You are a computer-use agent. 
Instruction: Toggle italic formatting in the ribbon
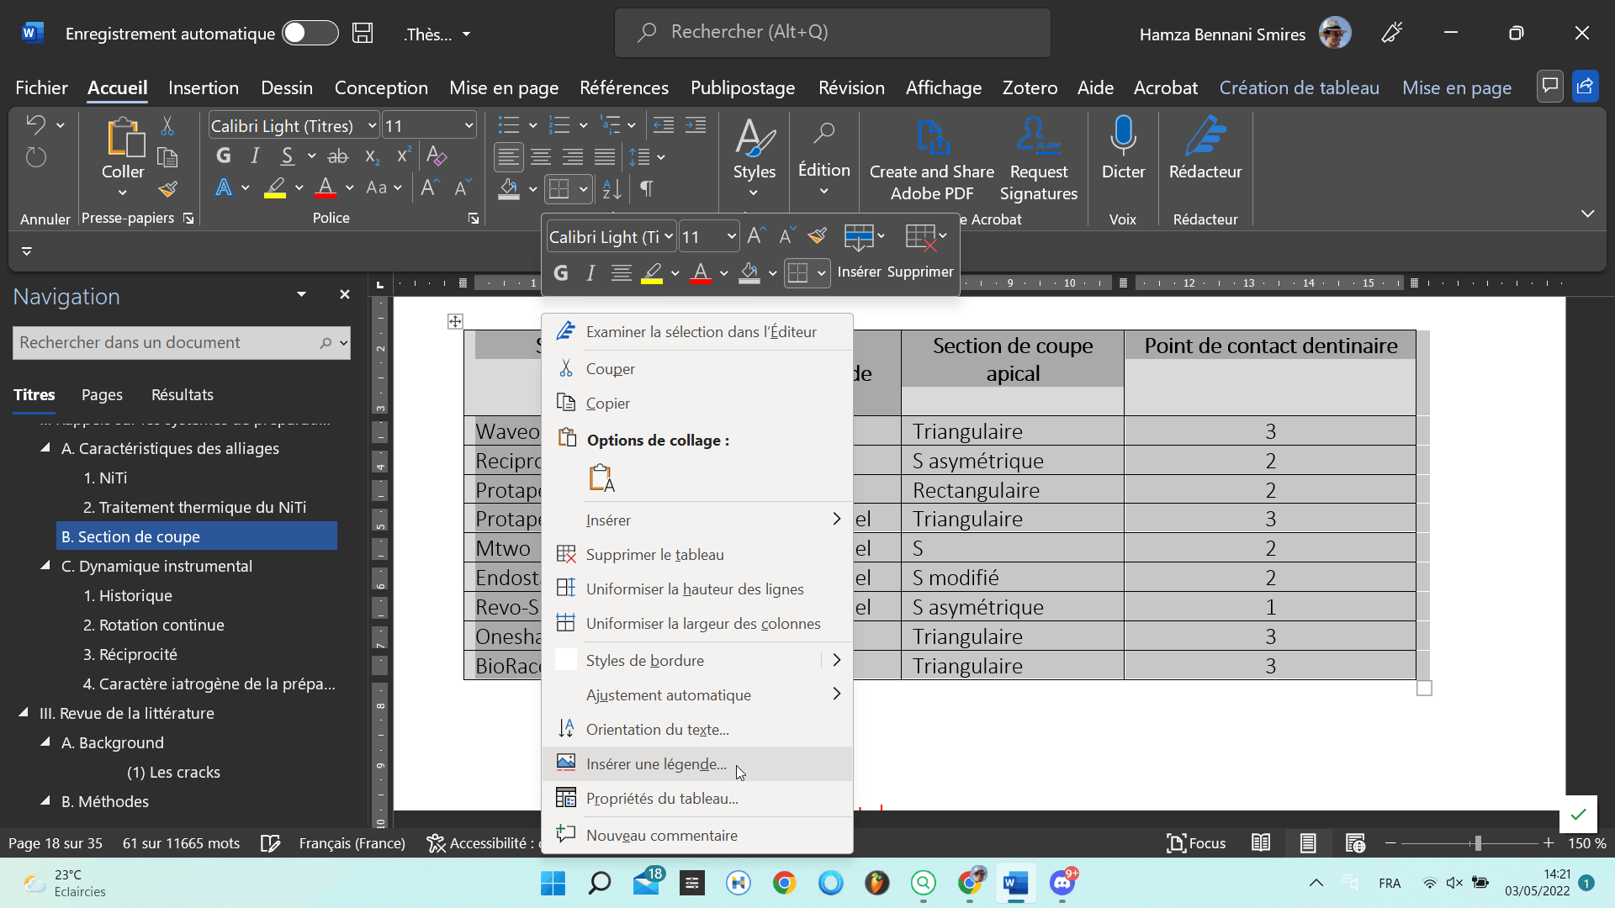pos(255,156)
